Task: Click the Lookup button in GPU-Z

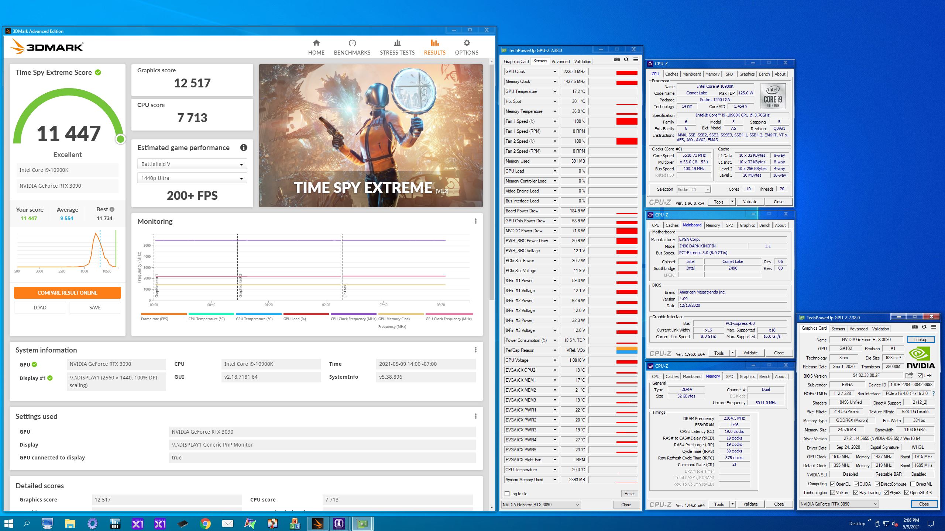Action: (920, 340)
